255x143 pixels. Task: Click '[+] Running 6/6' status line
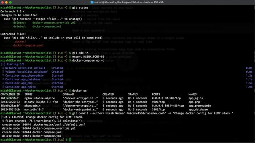tap(12, 64)
